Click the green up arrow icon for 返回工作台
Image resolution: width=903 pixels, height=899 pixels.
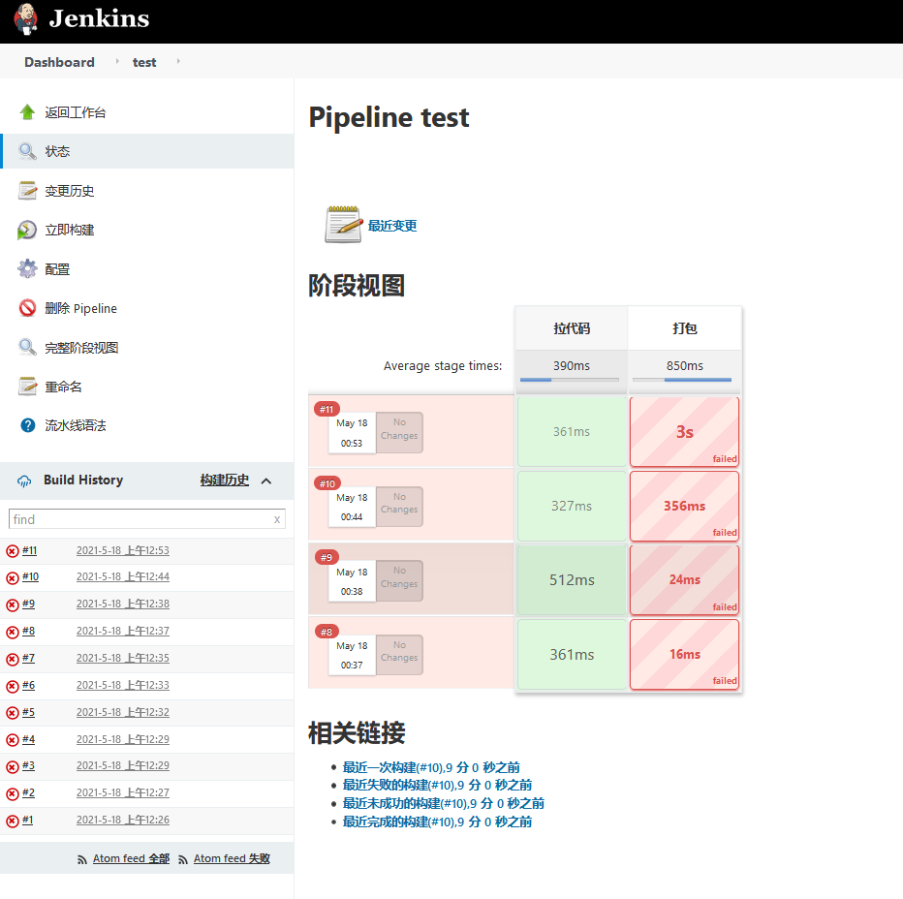click(27, 111)
